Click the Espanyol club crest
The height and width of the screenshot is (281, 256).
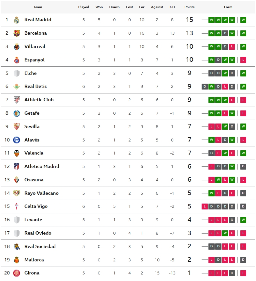(17, 60)
